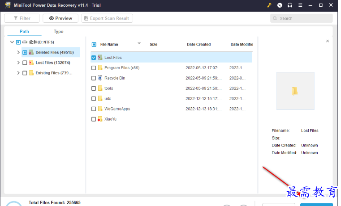Click the tools folder icon

pyautogui.click(x=100, y=88)
